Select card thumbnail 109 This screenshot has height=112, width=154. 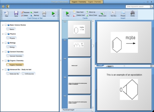(79, 85)
